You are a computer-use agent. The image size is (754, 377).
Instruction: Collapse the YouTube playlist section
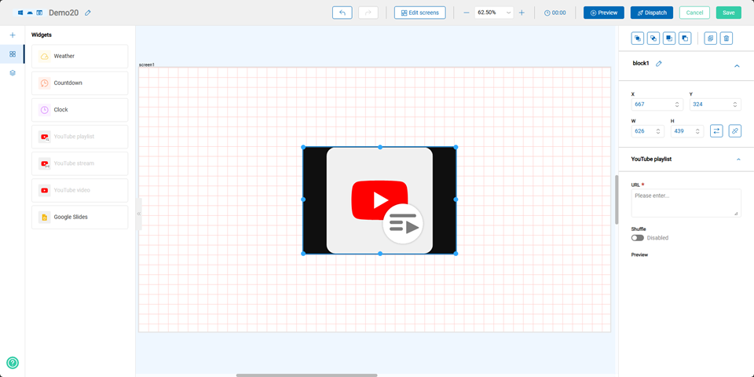[738, 159]
